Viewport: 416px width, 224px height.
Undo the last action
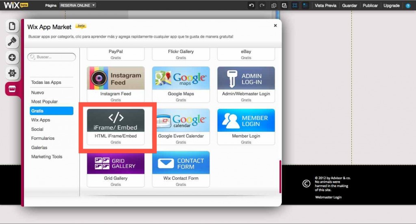251,5
